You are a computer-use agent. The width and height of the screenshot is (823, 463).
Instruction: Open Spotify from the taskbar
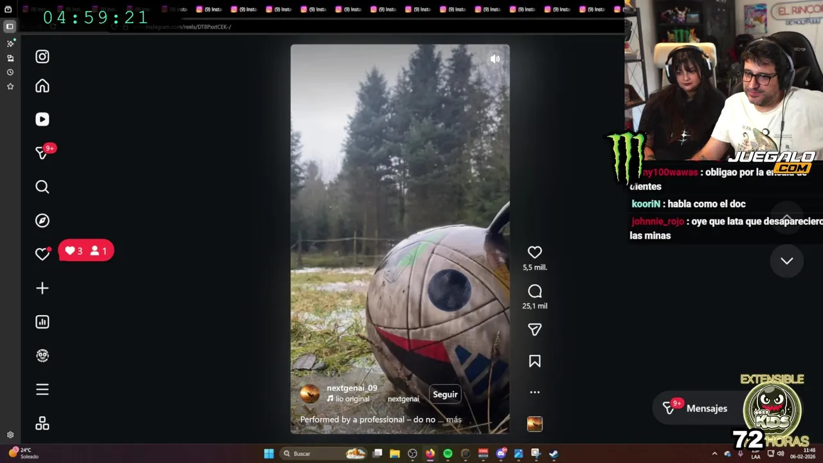448,453
